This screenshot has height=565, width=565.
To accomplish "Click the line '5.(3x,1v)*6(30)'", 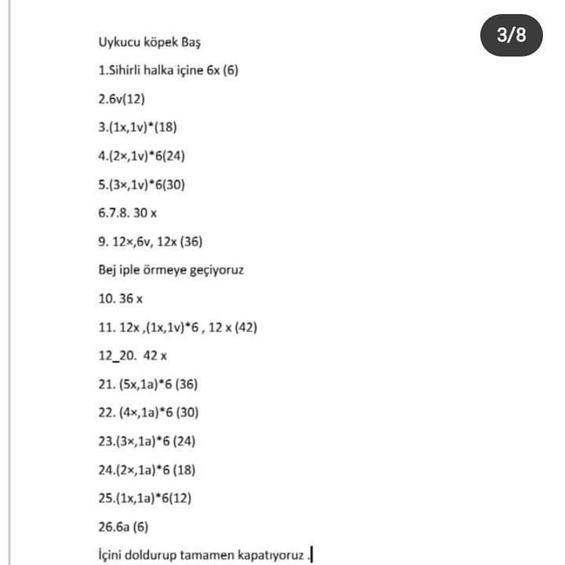I will 141,184.
